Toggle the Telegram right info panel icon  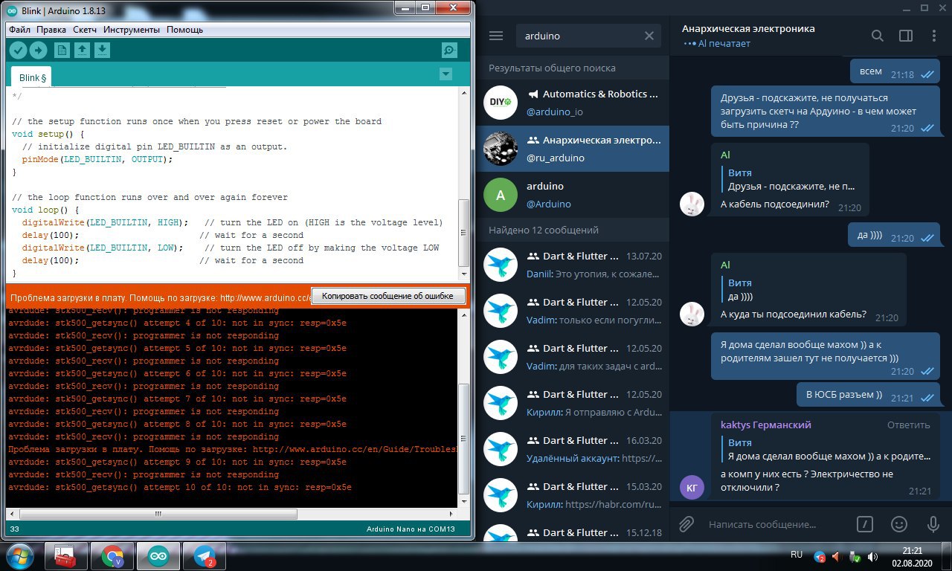tap(906, 36)
